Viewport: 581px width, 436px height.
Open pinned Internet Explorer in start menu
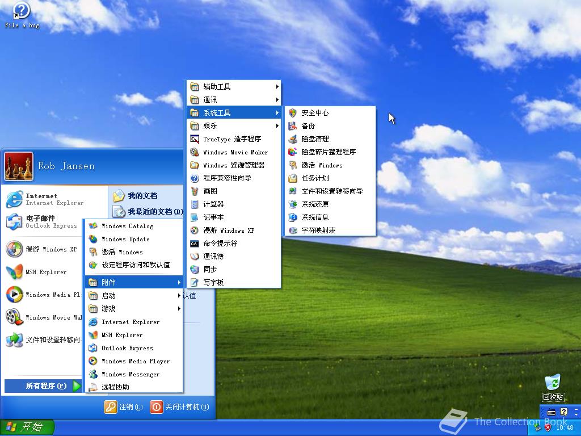44,199
